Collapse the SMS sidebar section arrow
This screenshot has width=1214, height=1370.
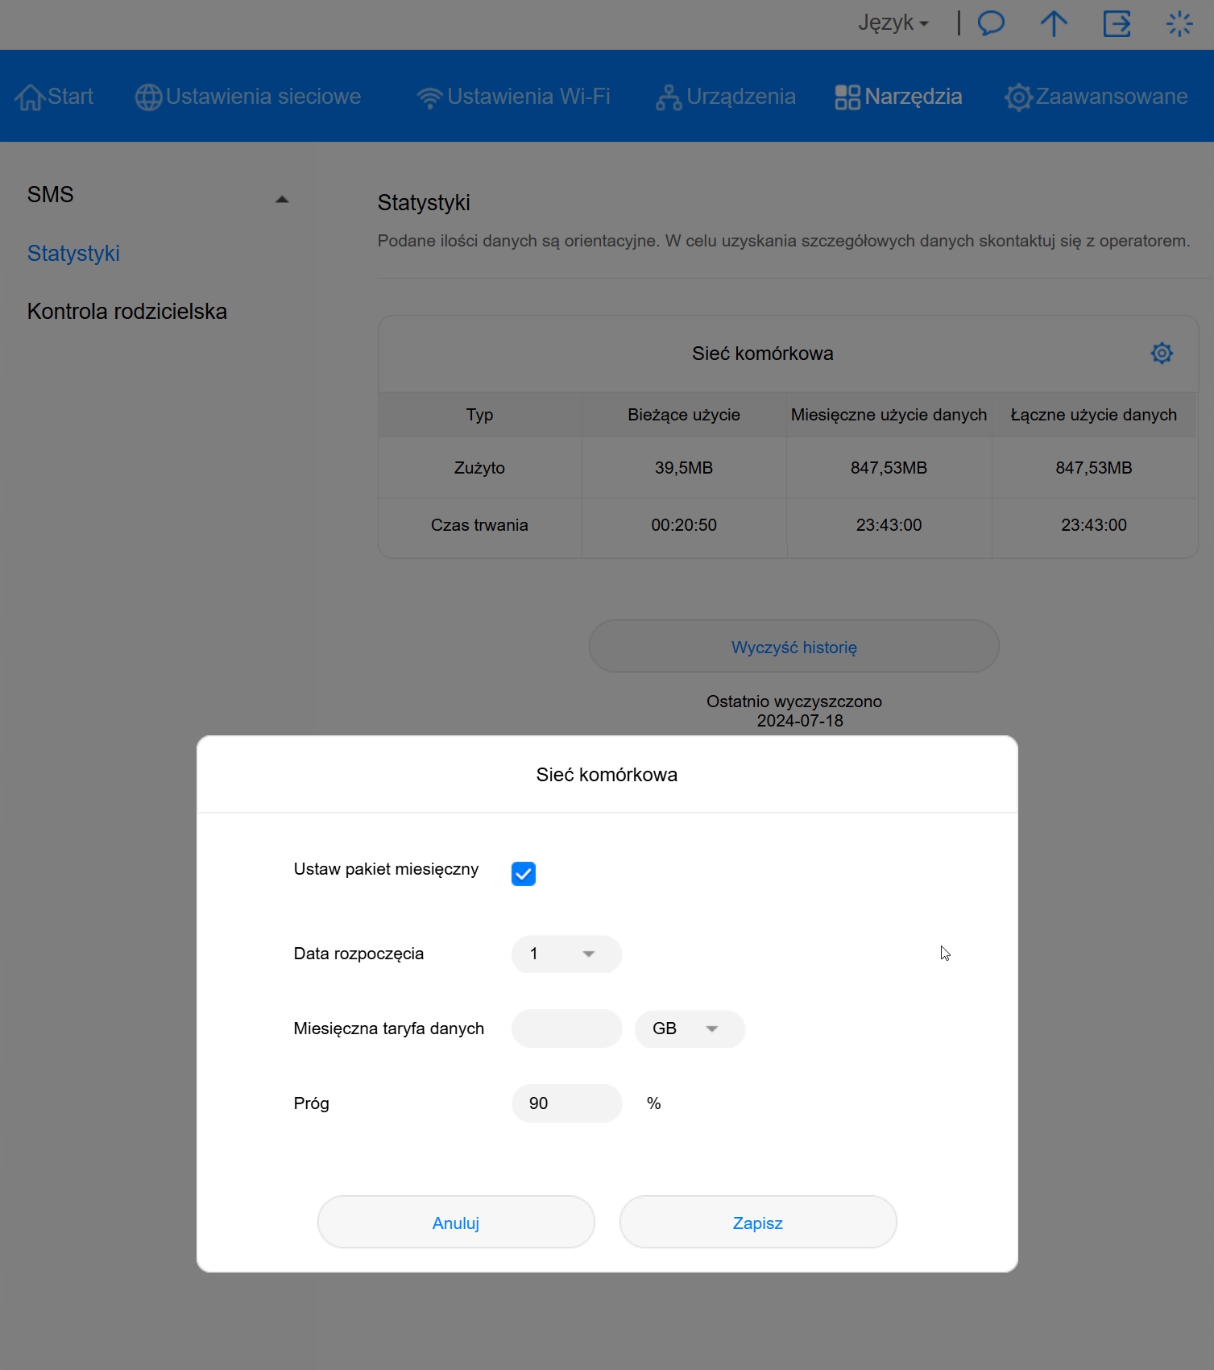(x=282, y=199)
